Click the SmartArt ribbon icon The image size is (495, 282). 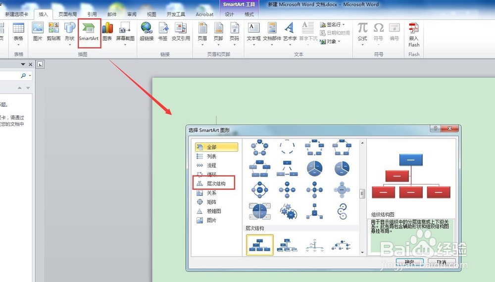tap(89, 32)
